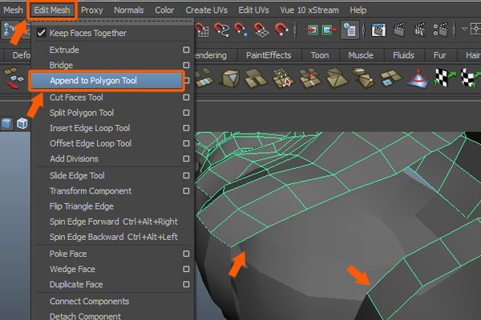Expand the Normals menu
This screenshot has height=320, width=481.
(129, 10)
